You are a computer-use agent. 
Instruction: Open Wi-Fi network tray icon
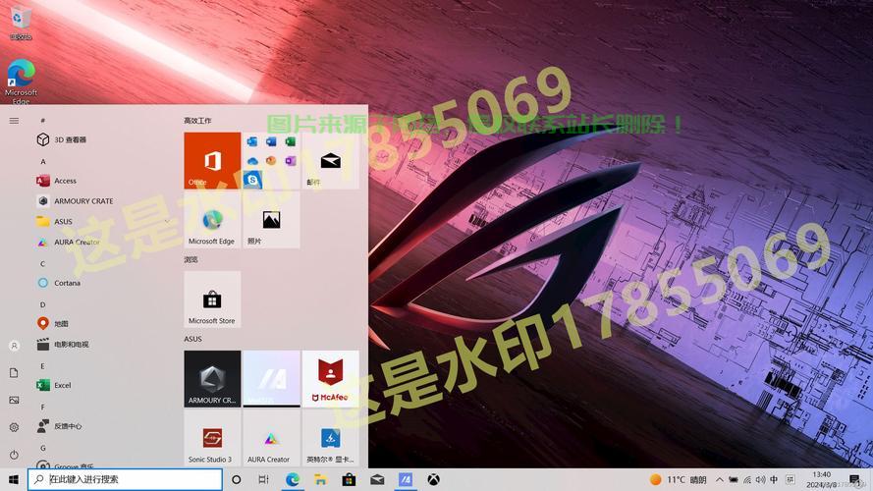[x=747, y=480]
